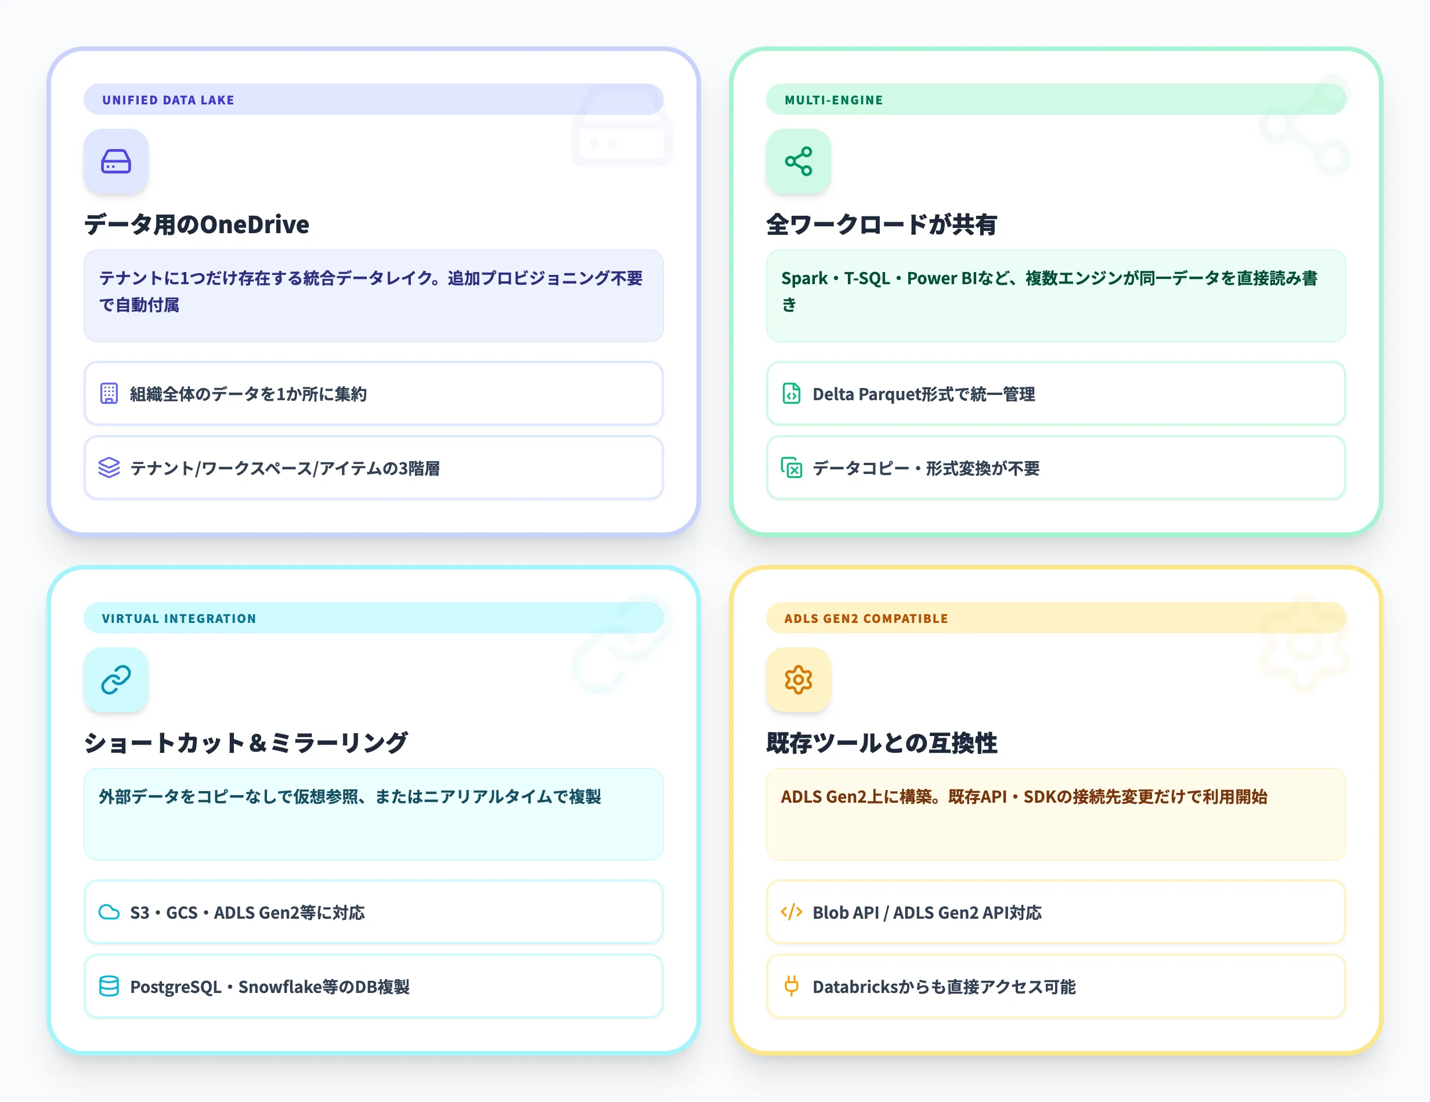Click the link icon on ショートカット＆ミラーリング card
Screen dimensions: 1430x1102
click(x=115, y=680)
